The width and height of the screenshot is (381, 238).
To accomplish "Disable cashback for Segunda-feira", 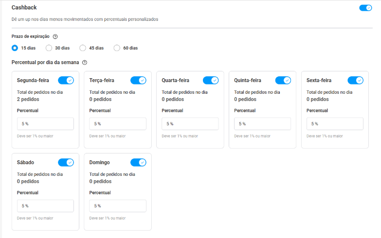I will (66, 81).
